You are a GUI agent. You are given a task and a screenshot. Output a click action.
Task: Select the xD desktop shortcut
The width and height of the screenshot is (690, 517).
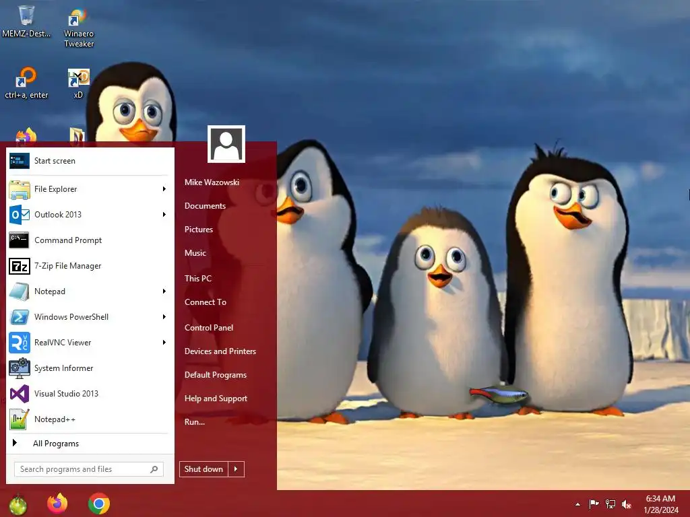(x=78, y=83)
